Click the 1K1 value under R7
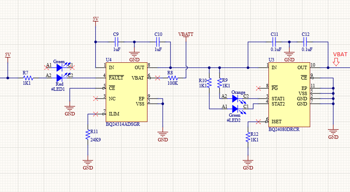 click(26, 83)
